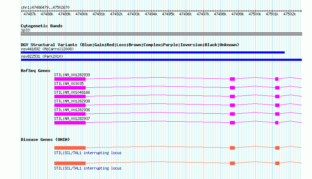312x179 pixels.
Task: Click the small exon of STIL|NM_003035 near 47501k
Action: pos(277,88)
